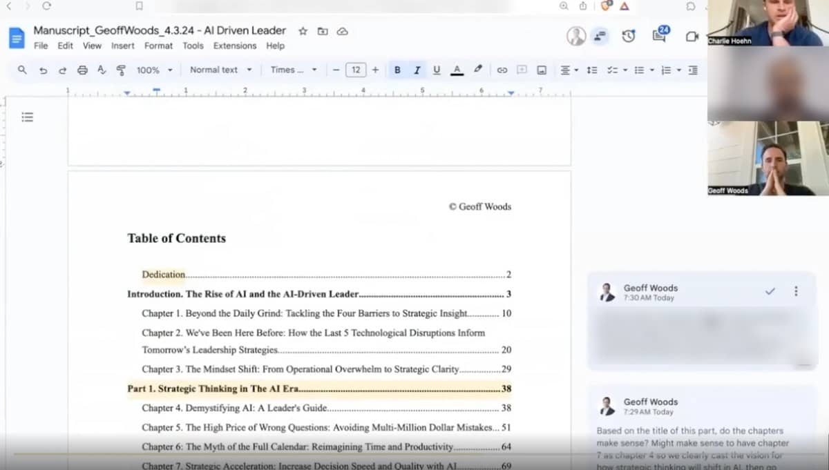Toggle italic formatting

(417, 70)
